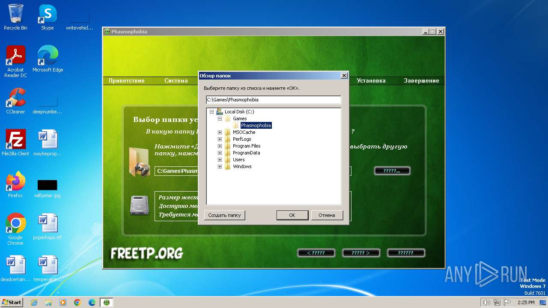
Task: Open the temperatur document file
Action: (x=48, y=269)
